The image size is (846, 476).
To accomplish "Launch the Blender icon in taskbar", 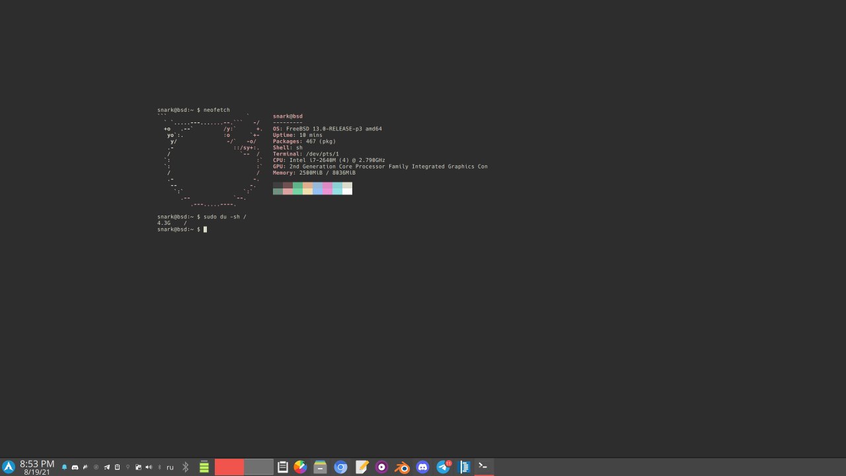I will [402, 467].
